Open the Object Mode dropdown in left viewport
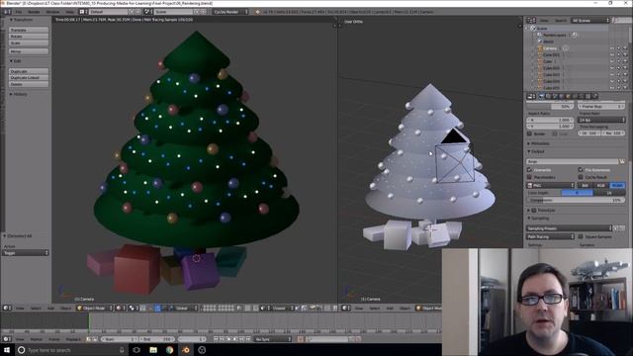Screen dimensions: 633x356 pos(95,308)
